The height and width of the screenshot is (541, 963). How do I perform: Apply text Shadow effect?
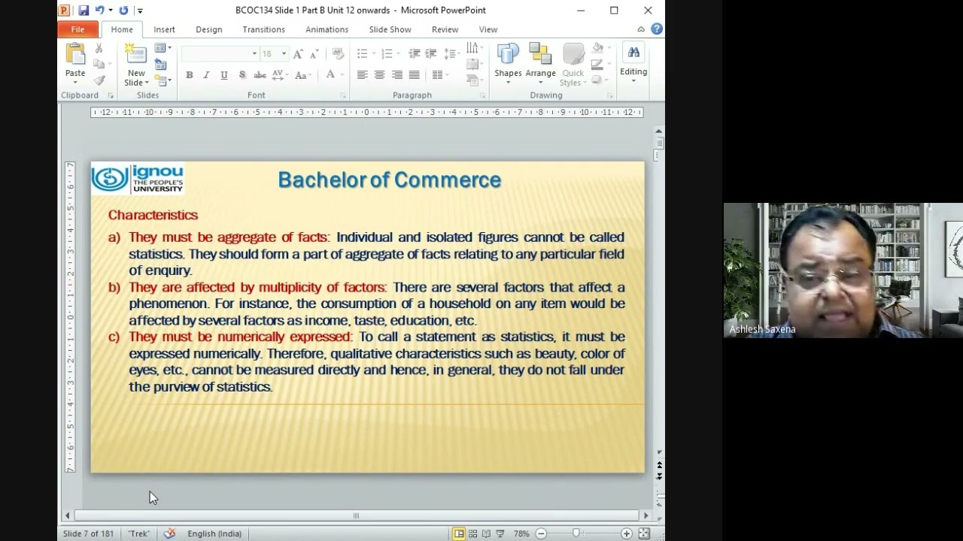pos(242,75)
